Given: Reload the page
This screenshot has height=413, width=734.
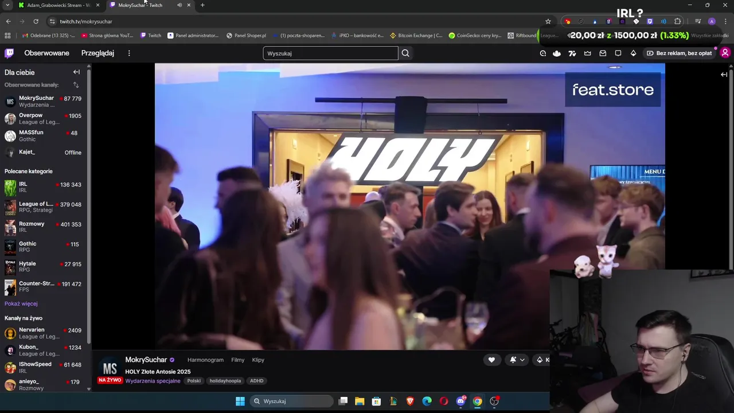Looking at the screenshot, I should pyautogui.click(x=36, y=21).
